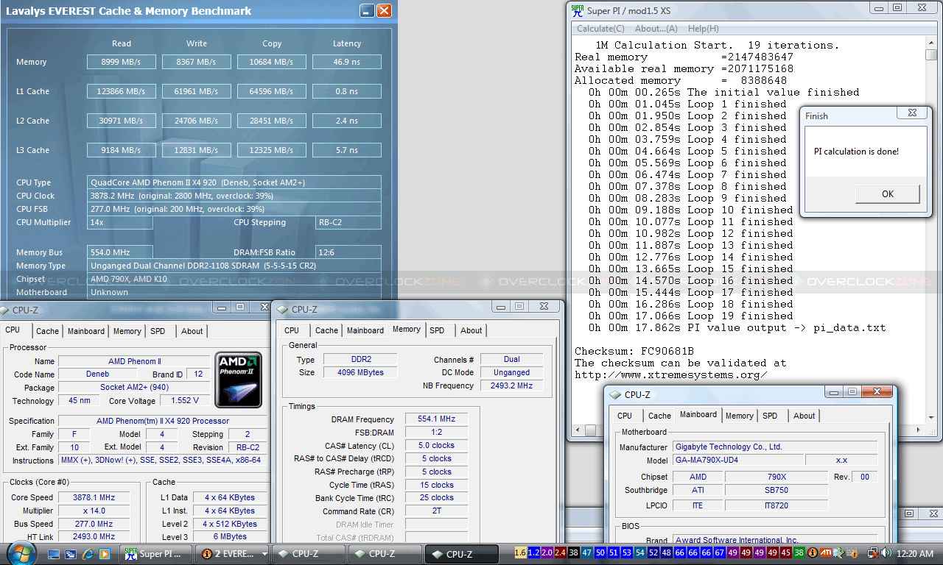The width and height of the screenshot is (943, 565).
Task: Open the network connection tray icon
Action: pyautogui.click(x=872, y=552)
